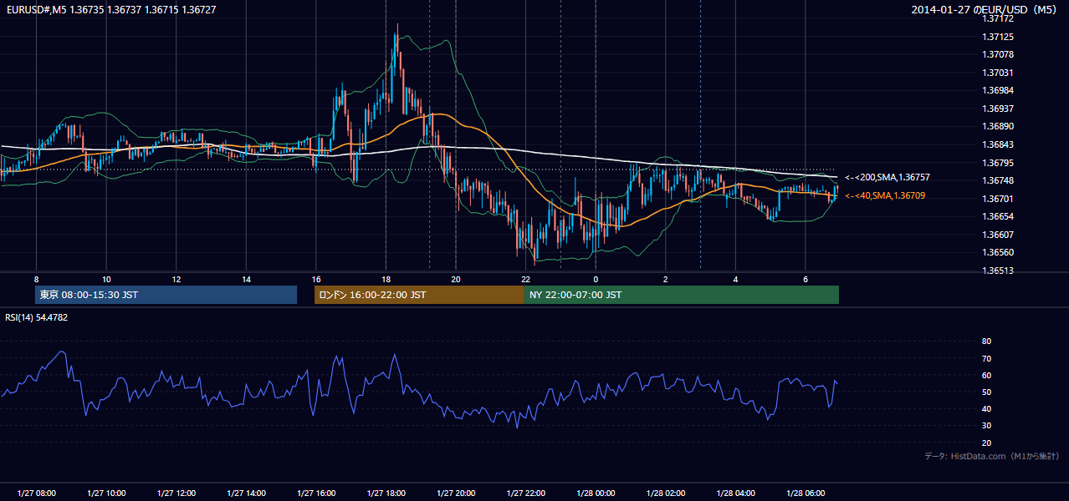Click hour 8 on the price chart hour axis
1069x501 pixels.
36,279
